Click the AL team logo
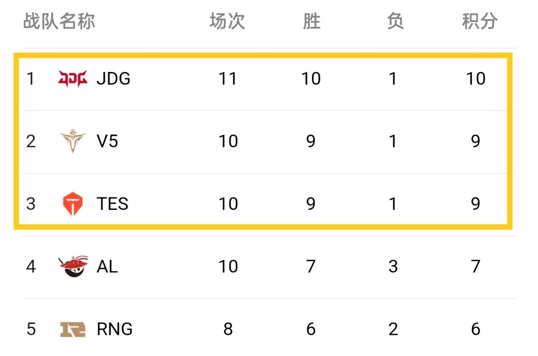The image size is (538, 356). coord(73,266)
